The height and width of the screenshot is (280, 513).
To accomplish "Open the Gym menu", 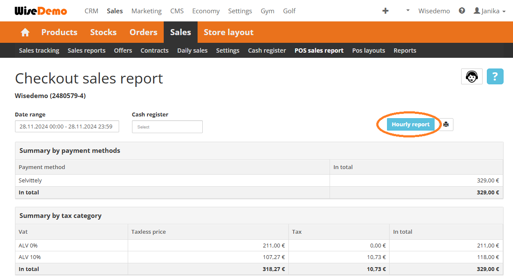I will tap(267, 11).
